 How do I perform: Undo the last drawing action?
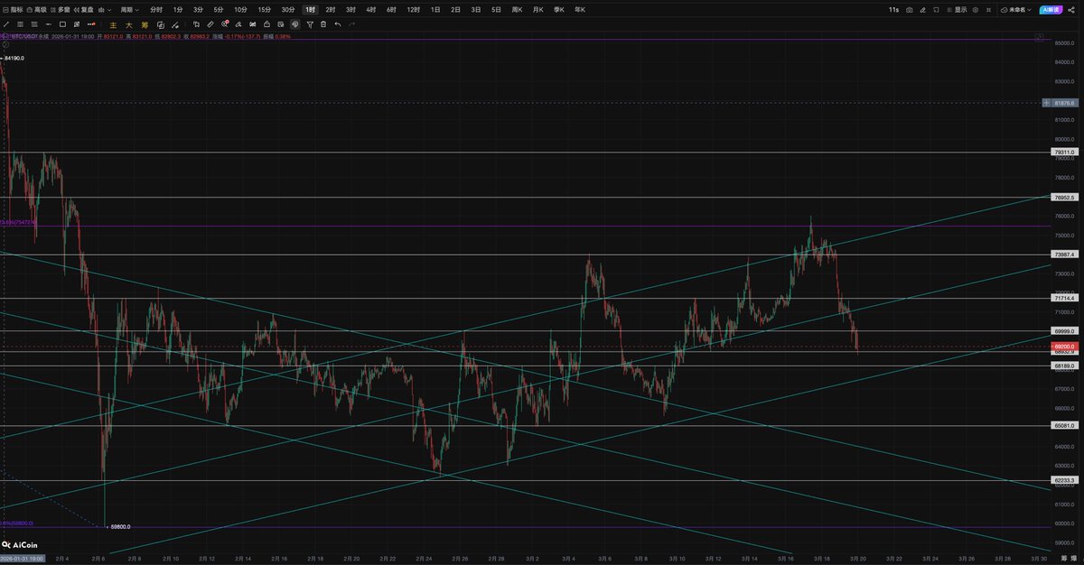click(338, 24)
